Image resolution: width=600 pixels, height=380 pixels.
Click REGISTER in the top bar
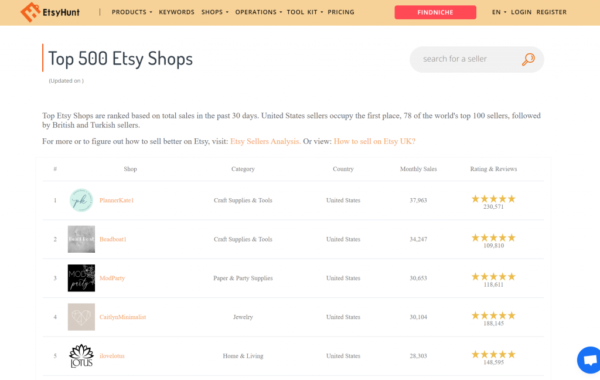tap(551, 12)
